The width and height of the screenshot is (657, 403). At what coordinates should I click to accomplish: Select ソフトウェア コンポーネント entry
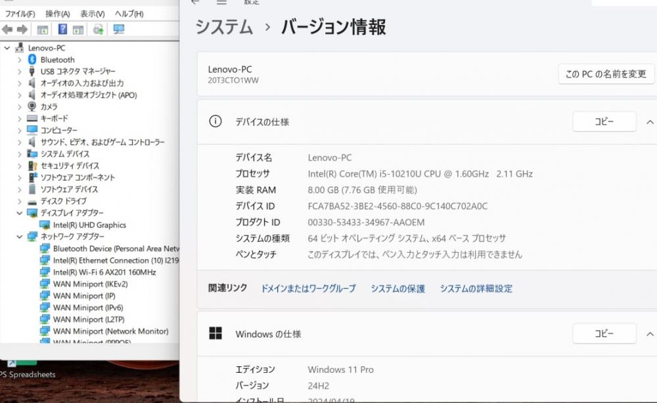click(78, 177)
